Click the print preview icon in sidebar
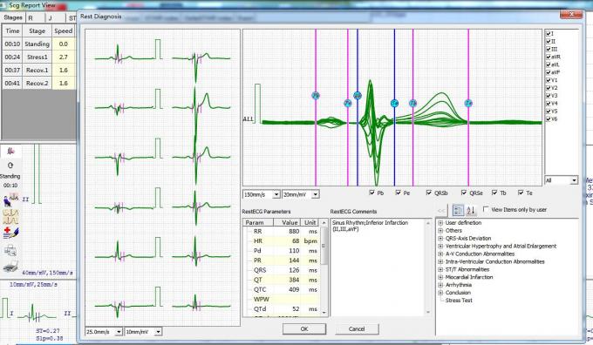Screen dimensions: 593x345 coord(10,249)
